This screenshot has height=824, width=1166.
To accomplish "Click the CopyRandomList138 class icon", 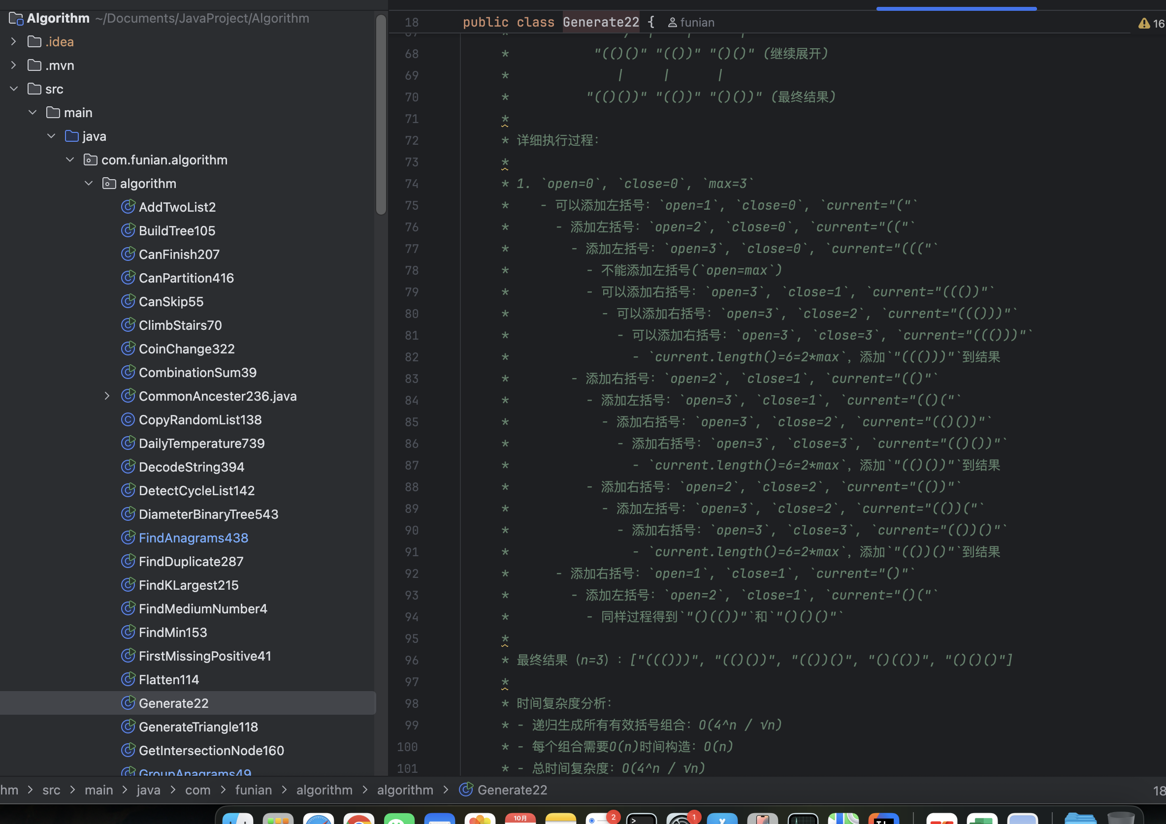I will click(x=128, y=419).
